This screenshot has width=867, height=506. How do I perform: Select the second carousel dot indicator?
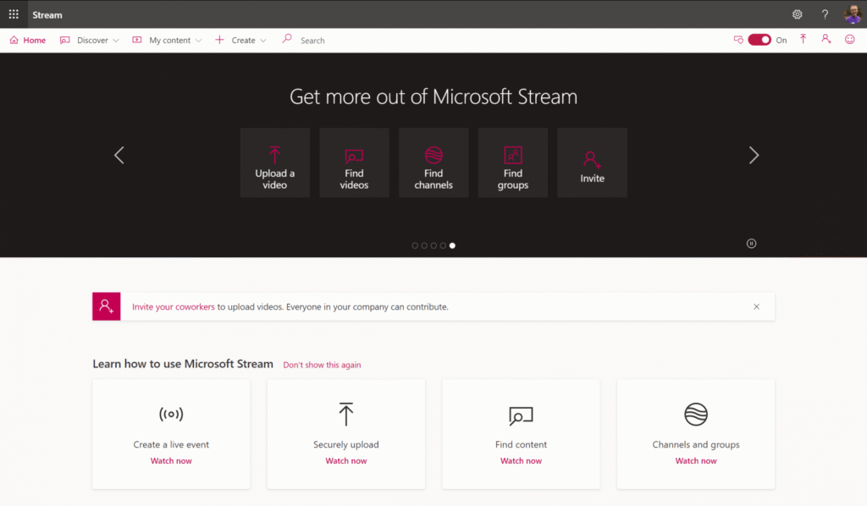coord(424,245)
